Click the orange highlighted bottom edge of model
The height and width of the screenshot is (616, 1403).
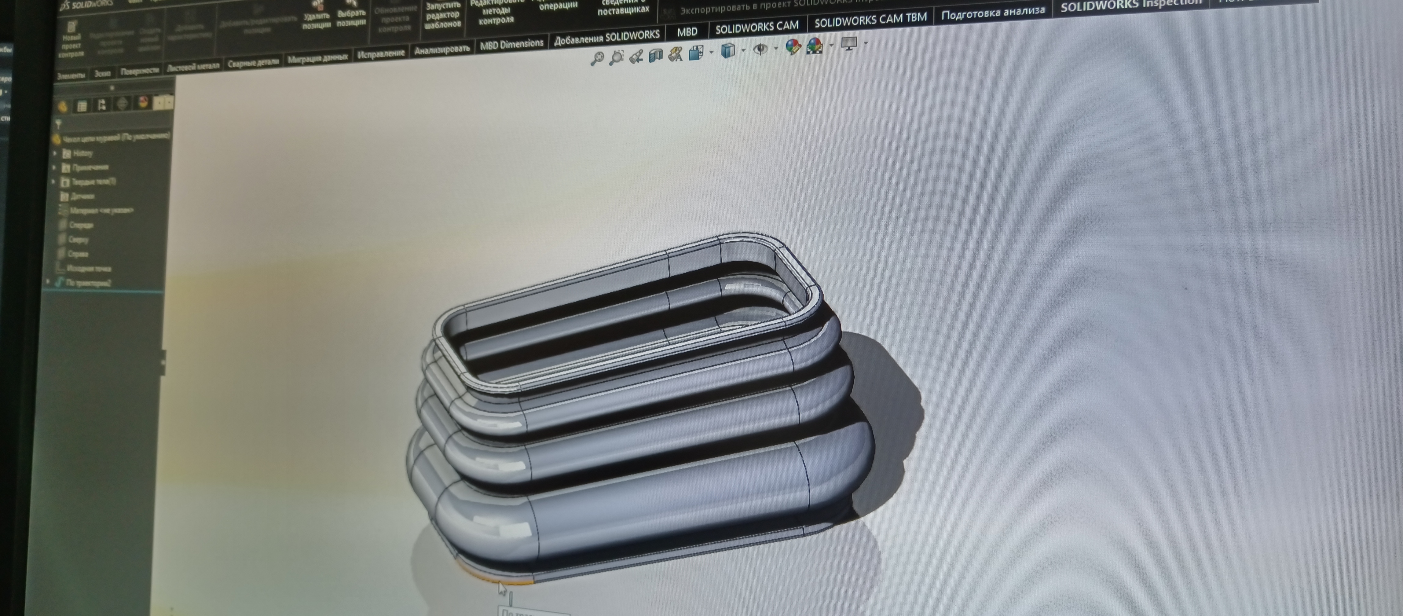[x=493, y=577]
